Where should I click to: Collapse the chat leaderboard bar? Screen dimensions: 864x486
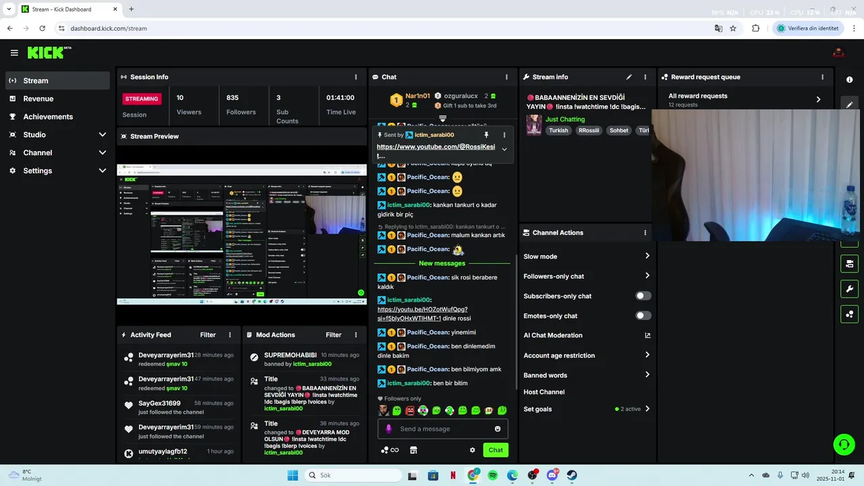click(443, 118)
